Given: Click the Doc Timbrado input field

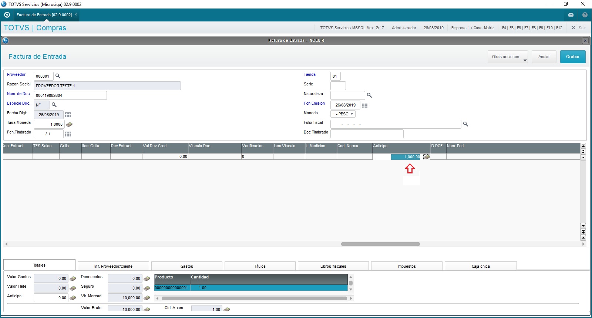Looking at the screenshot, I should (367, 134).
